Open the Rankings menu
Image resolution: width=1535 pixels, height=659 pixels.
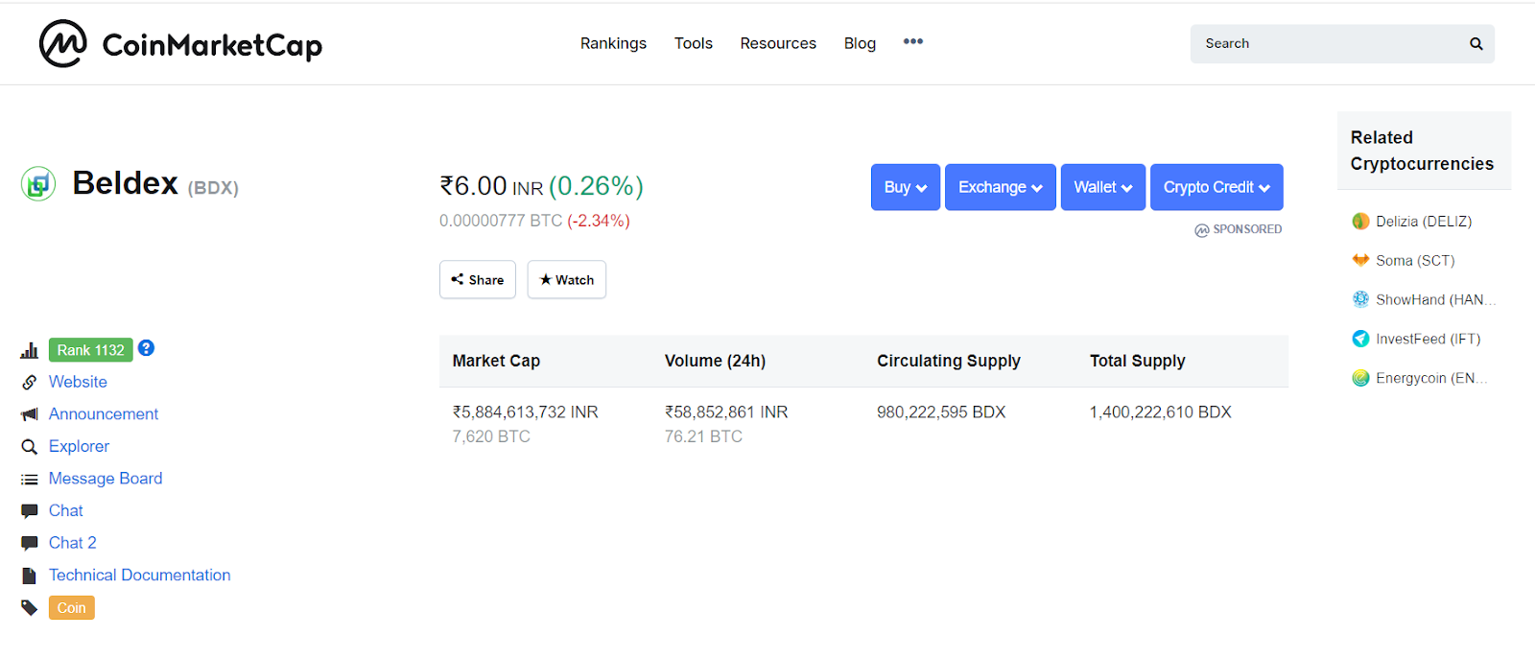click(x=613, y=43)
